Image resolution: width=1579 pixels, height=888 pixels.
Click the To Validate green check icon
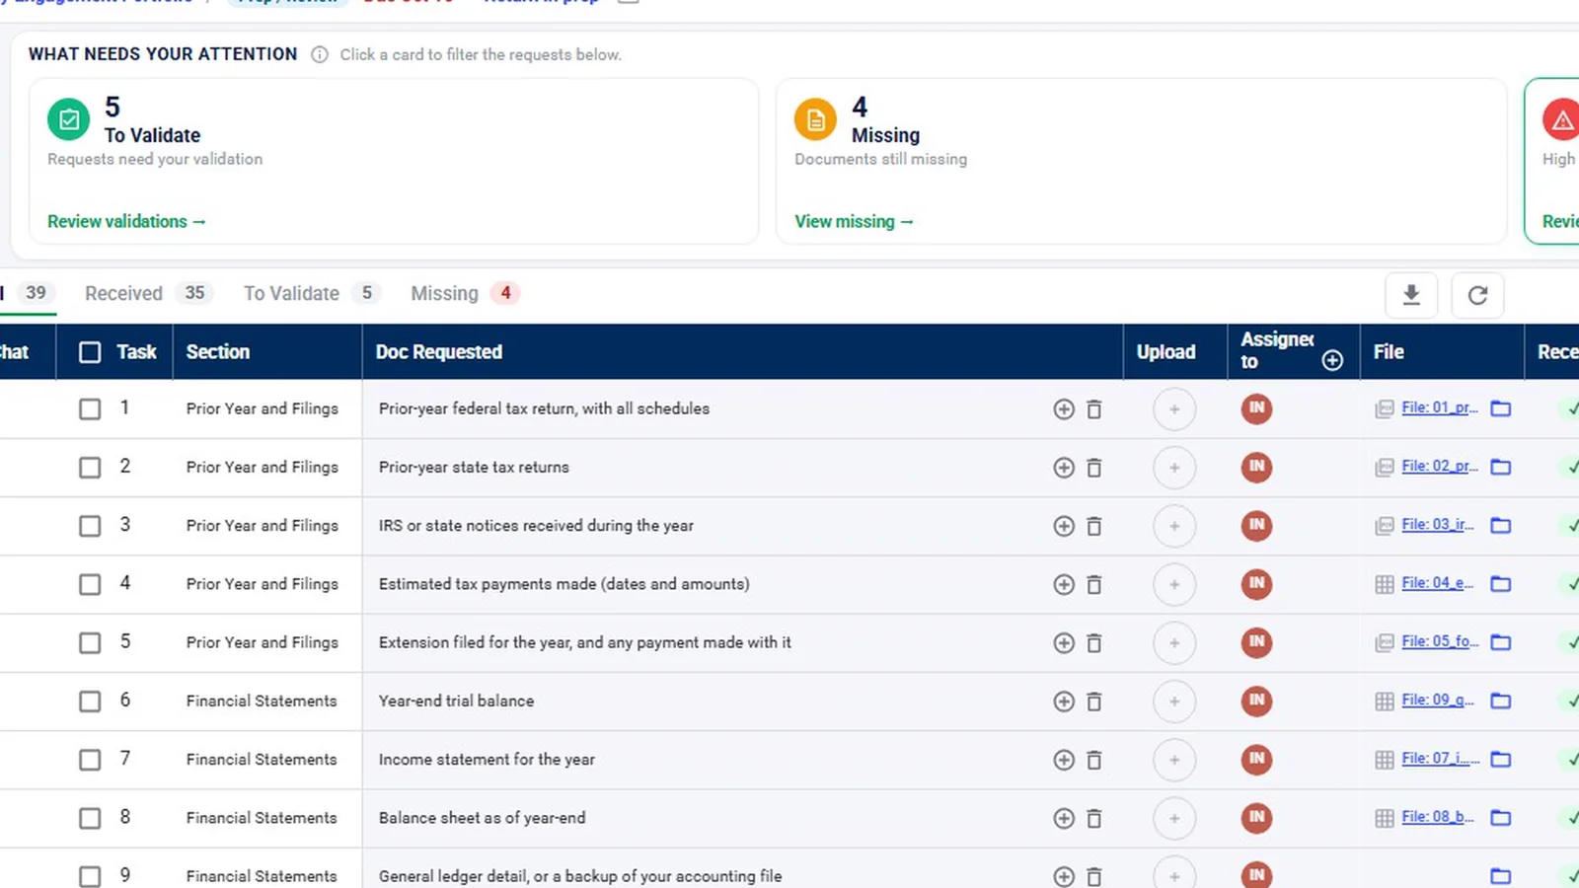69,120
